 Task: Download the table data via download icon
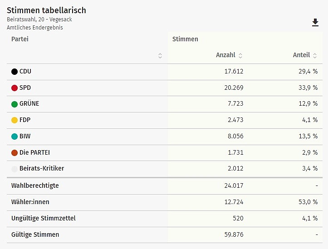tap(315, 23)
